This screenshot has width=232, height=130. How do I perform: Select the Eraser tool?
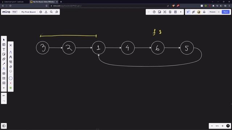pyautogui.click(x=11, y=66)
